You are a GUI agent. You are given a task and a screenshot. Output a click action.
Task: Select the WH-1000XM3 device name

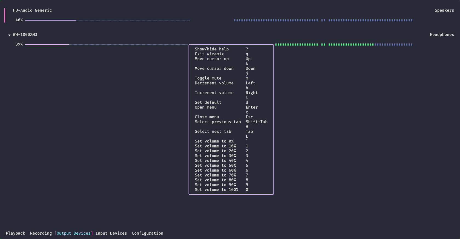tap(25, 35)
